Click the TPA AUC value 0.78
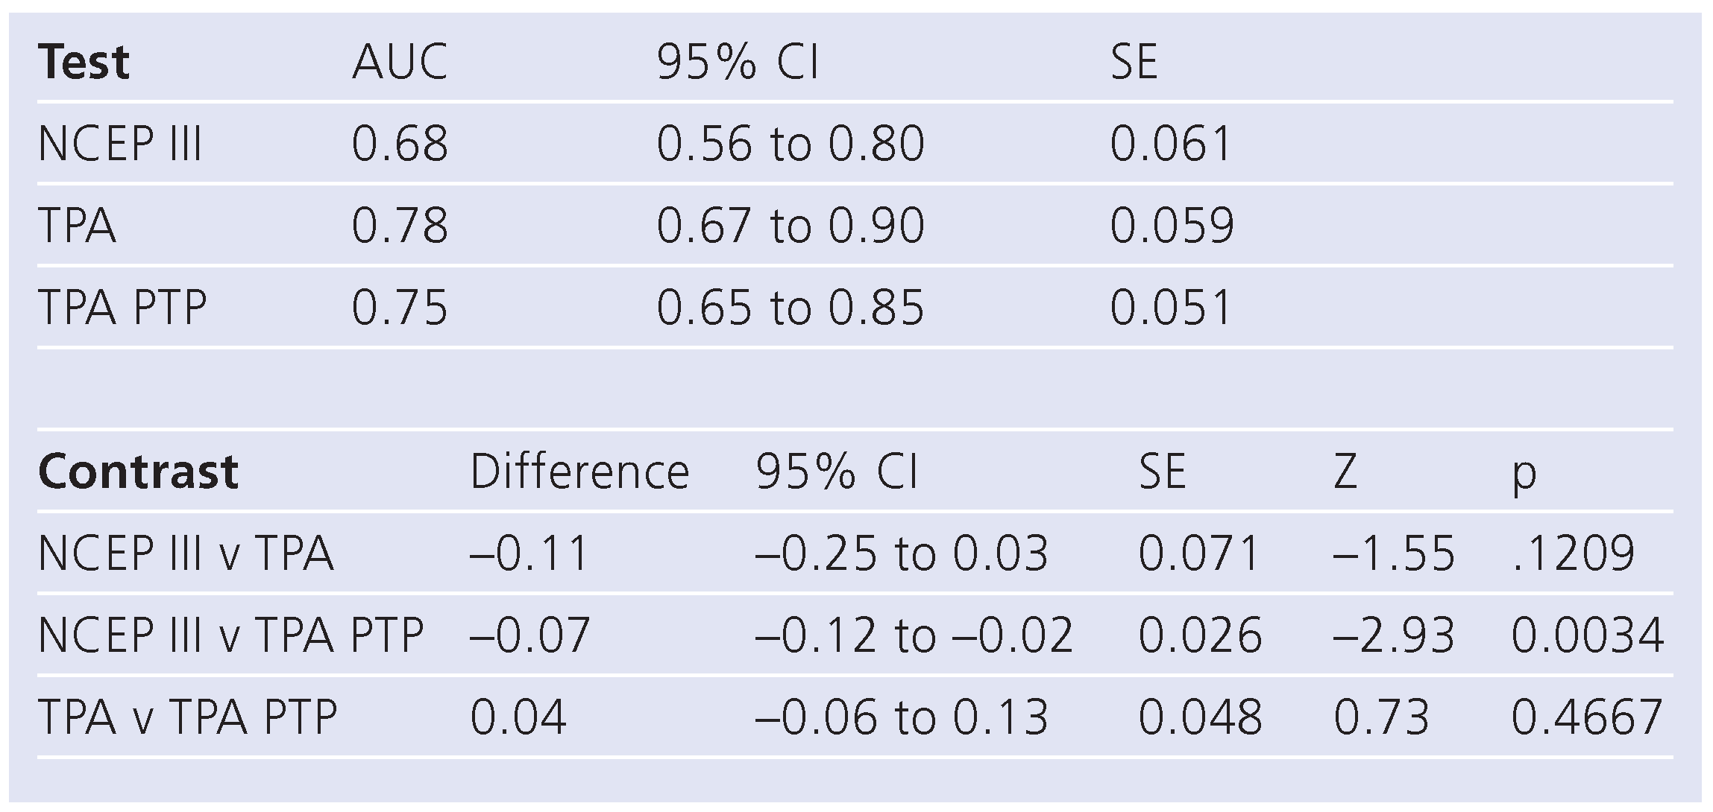1713x812 pixels. [x=400, y=226]
